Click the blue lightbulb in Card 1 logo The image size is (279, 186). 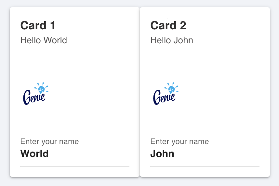pyautogui.click(x=41, y=89)
